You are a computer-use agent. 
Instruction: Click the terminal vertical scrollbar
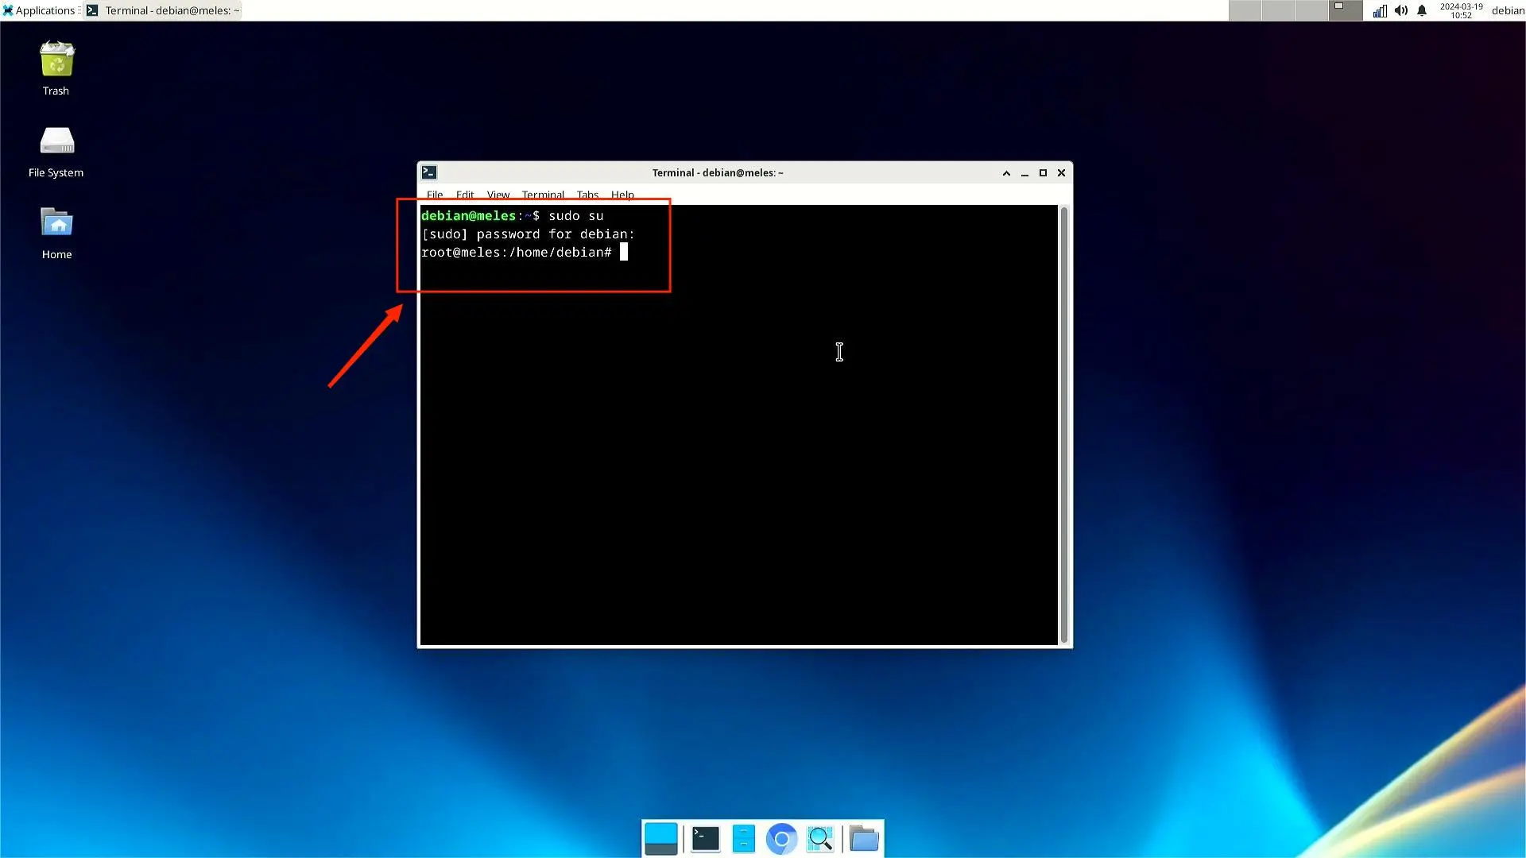point(1063,425)
